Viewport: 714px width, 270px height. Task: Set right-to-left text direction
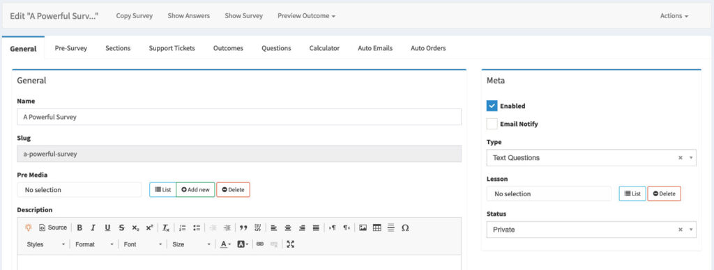click(x=347, y=228)
